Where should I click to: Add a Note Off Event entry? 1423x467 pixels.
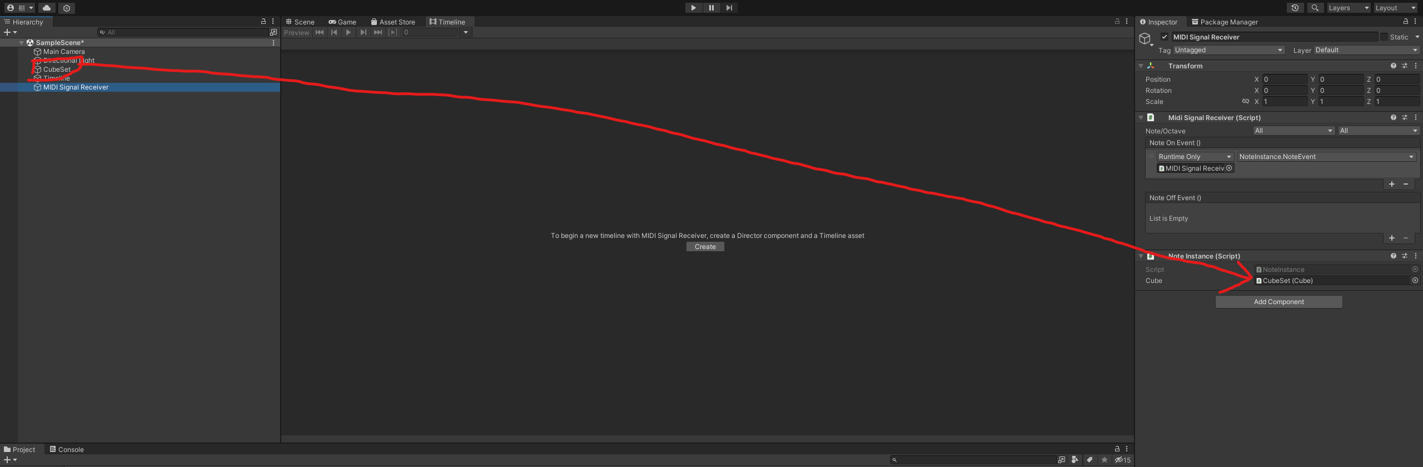[x=1392, y=238]
